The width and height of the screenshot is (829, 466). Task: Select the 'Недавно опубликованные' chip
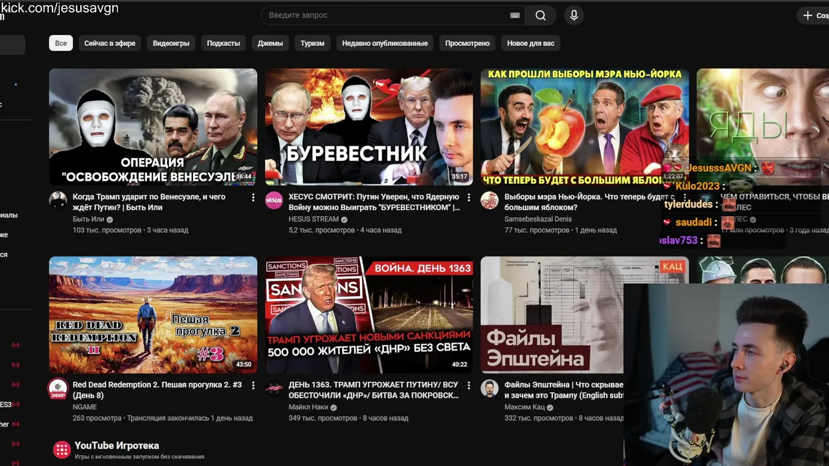(385, 43)
